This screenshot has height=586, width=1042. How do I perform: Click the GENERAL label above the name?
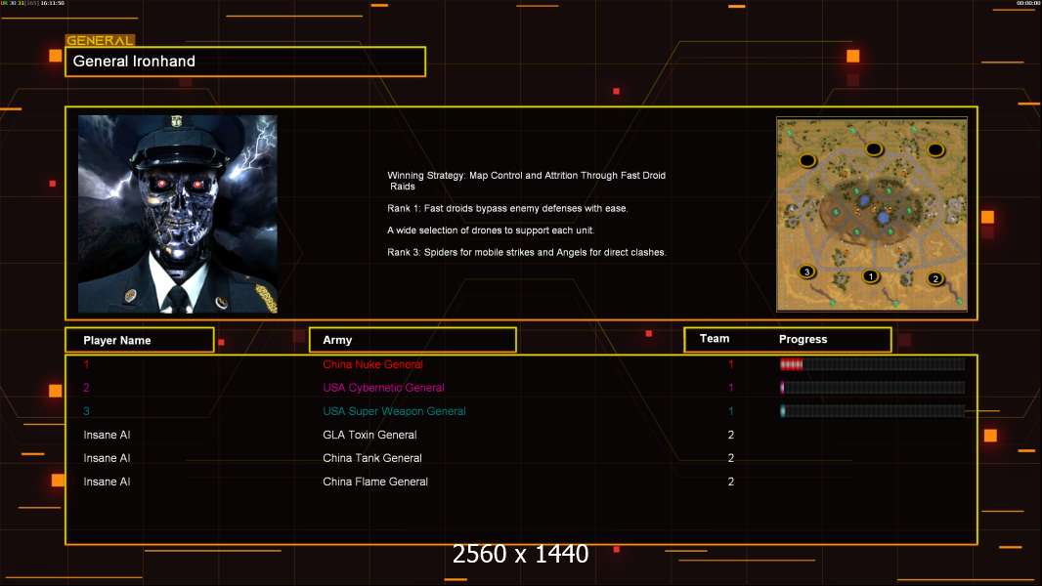tap(100, 40)
